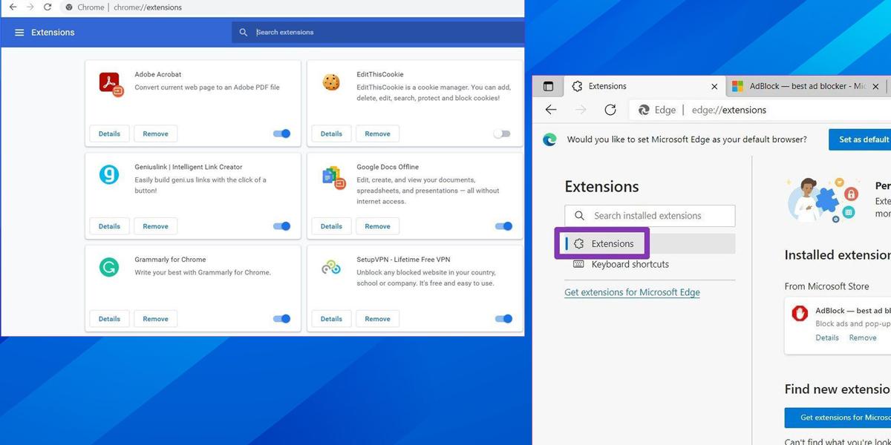
Task: Focus Edge Search installed extensions field
Action: [x=650, y=216]
